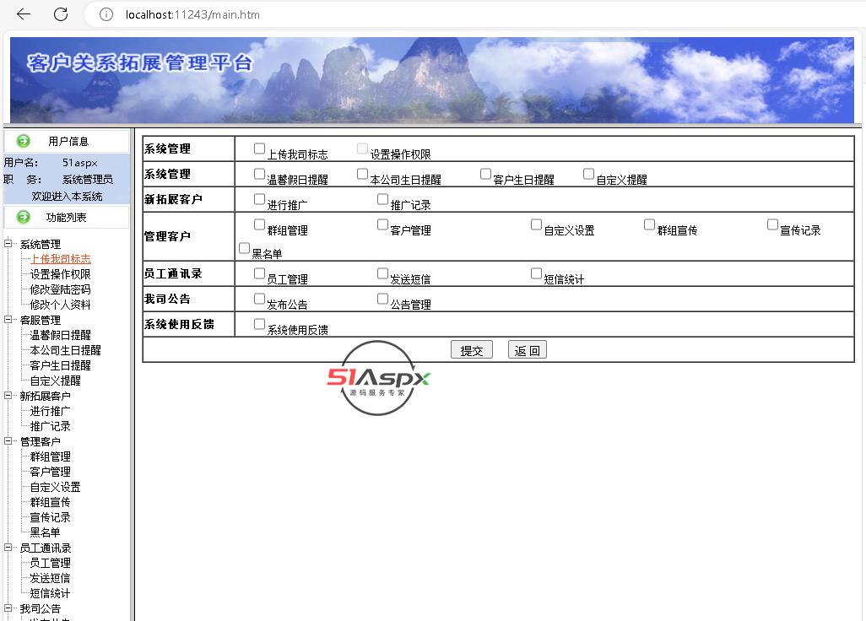866x621 pixels.
Task: Go to 群组管理 in the sidebar tree
Action: pyautogui.click(x=51, y=456)
